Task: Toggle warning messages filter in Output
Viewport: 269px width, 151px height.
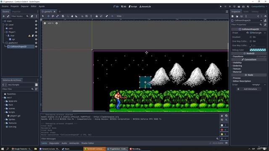Action: (x=224, y=134)
